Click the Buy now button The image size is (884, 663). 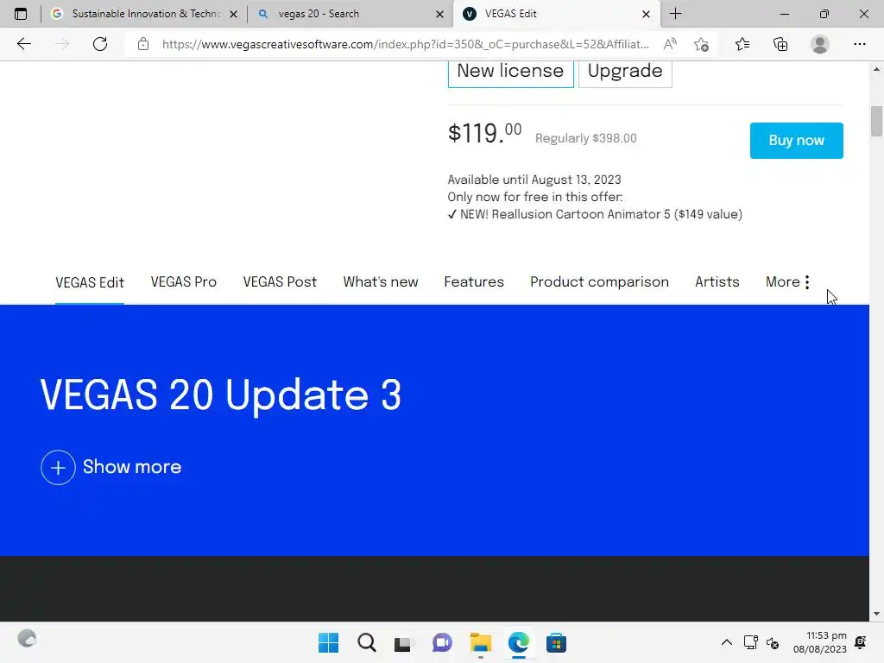point(796,141)
